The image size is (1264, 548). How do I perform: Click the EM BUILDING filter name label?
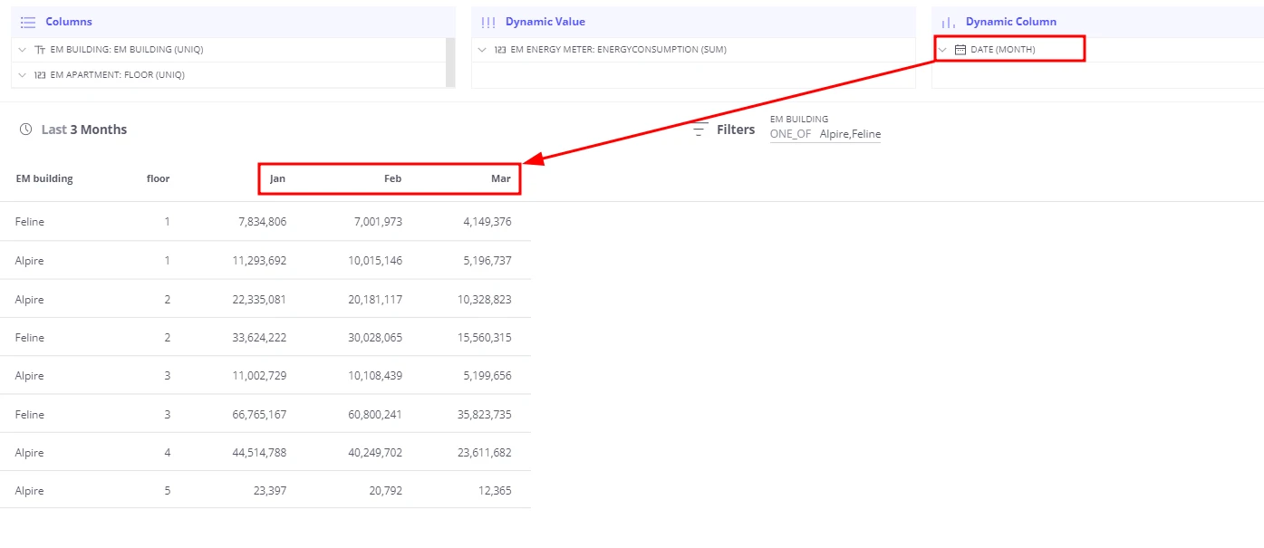(799, 120)
